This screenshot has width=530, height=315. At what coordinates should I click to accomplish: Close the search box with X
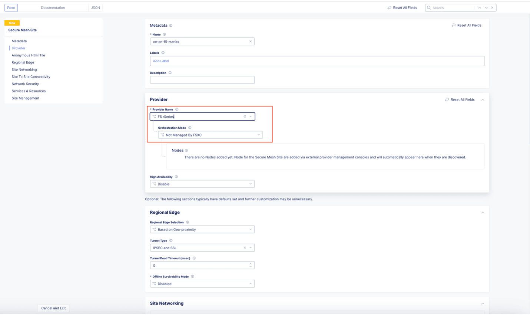pyautogui.click(x=493, y=8)
